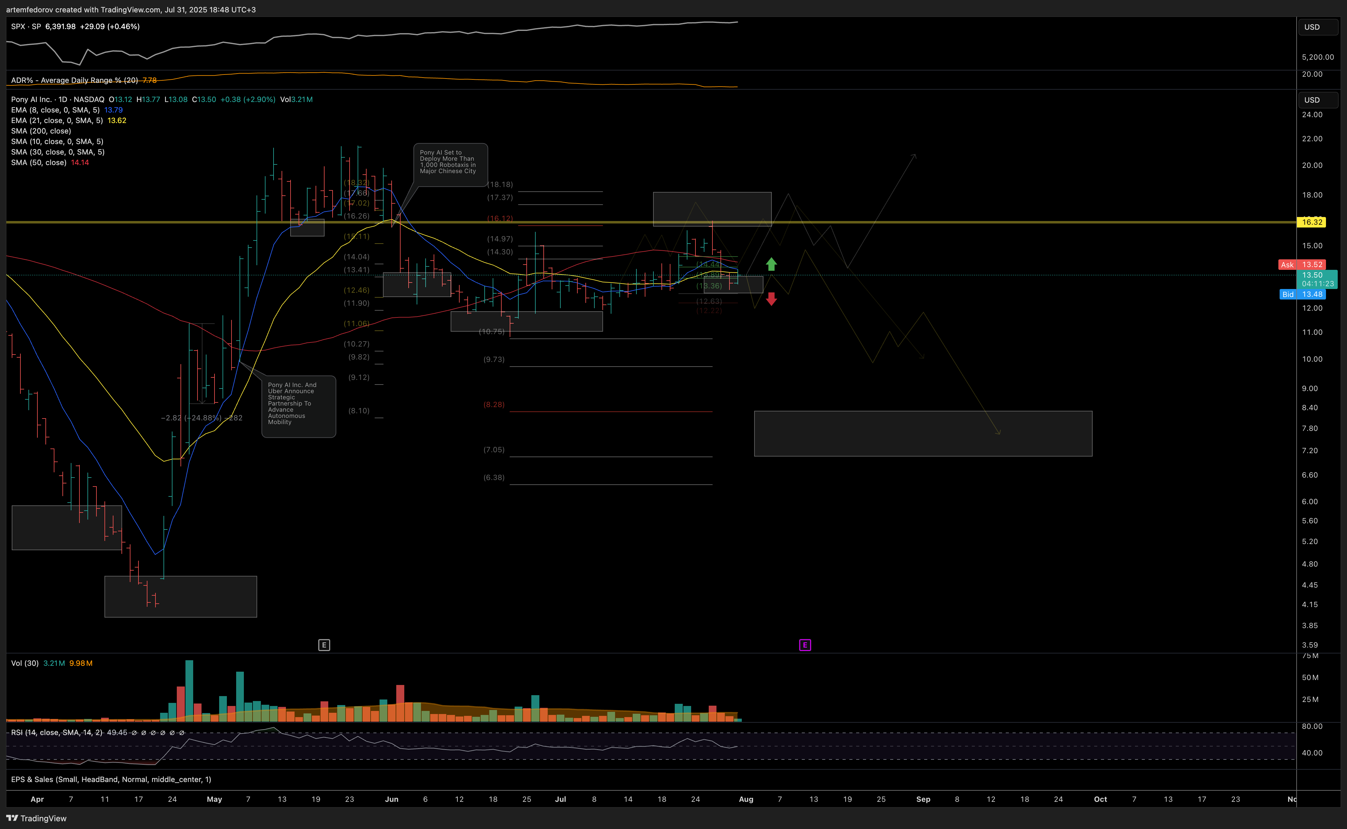
Task: Click the 14.14 SMA 50 value
Action: click(80, 162)
